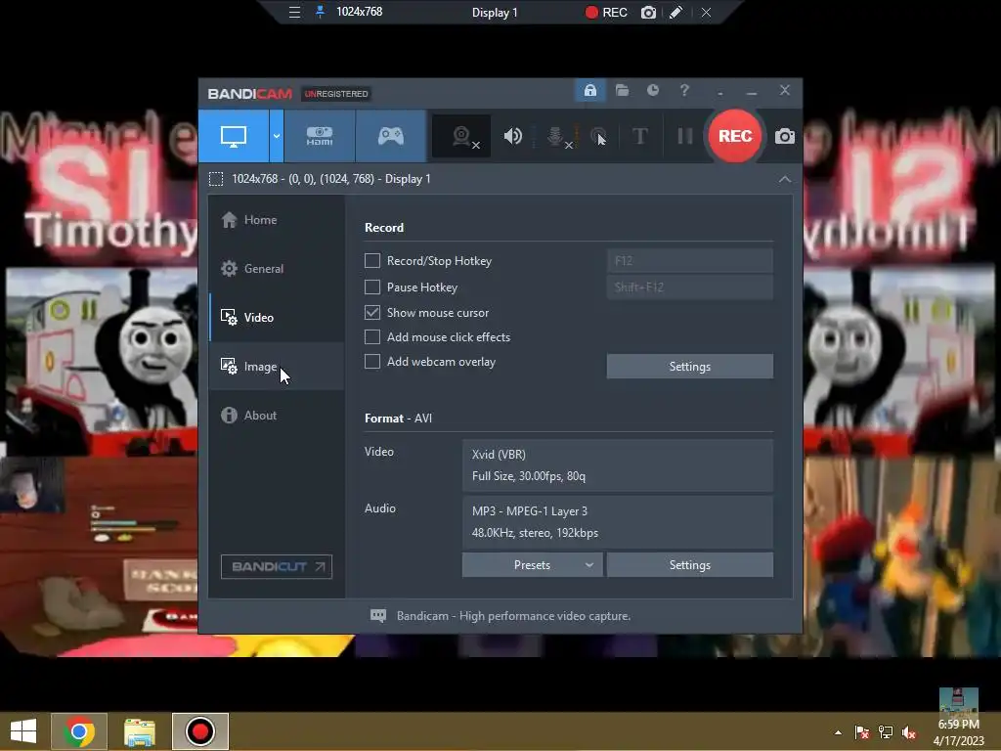Click the pause recording icon
The width and height of the screenshot is (1001, 751).
(x=684, y=136)
